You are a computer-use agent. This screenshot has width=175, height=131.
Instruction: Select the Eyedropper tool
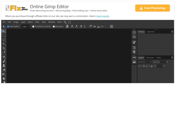(4, 53)
